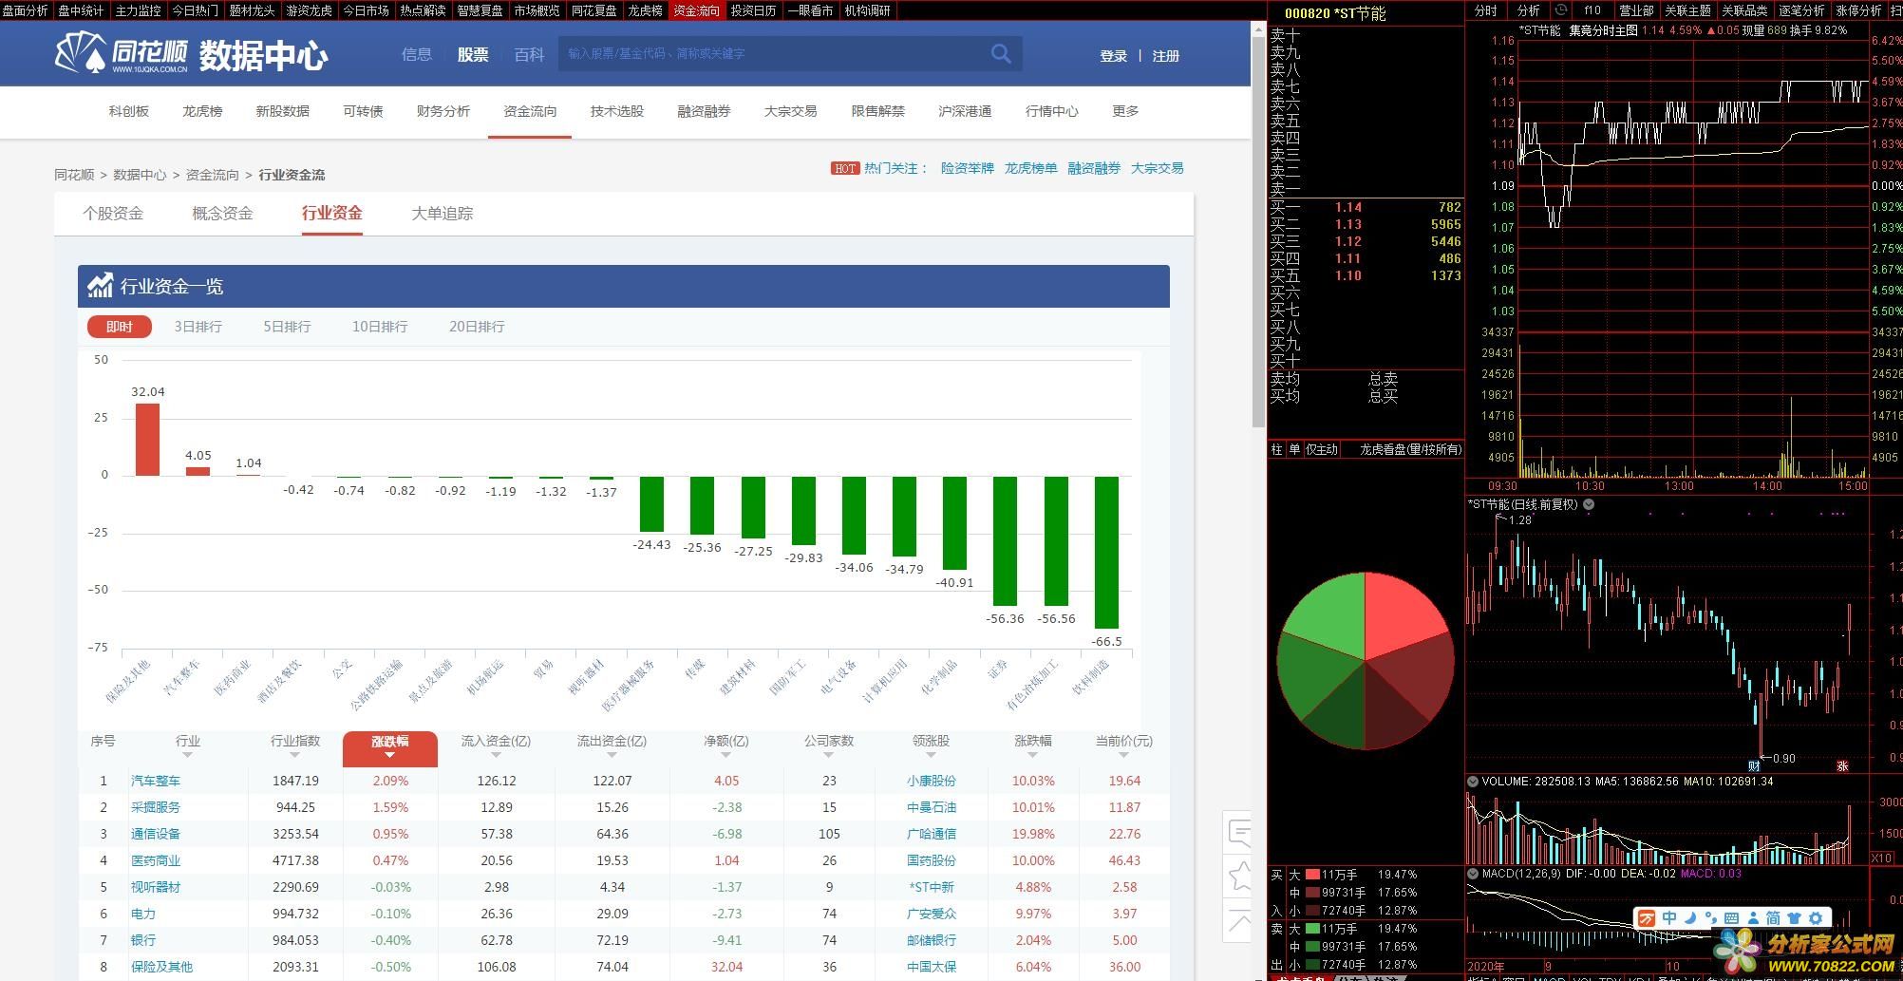Select the 10日排行 ranking option
The image size is (1903, 981).
click(380, 327)
